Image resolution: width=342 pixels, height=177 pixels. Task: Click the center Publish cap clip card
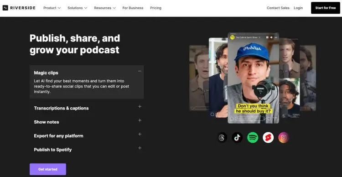click(253, 78)
